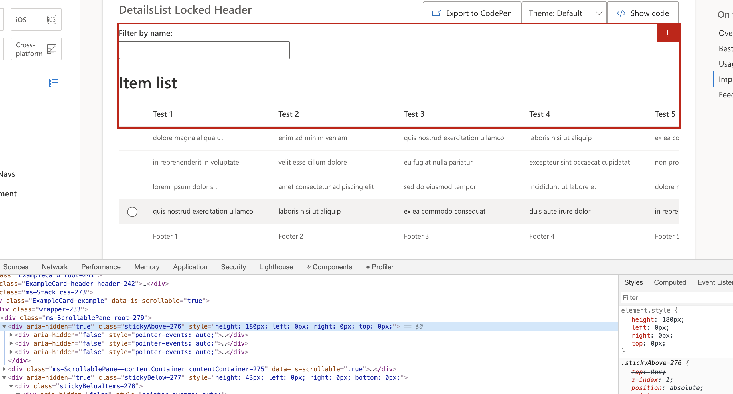Click the blue list view icon
The image size is (733, 394).
53,83
